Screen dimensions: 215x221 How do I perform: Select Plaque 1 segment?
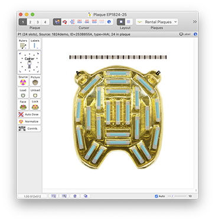pos(22,22)
